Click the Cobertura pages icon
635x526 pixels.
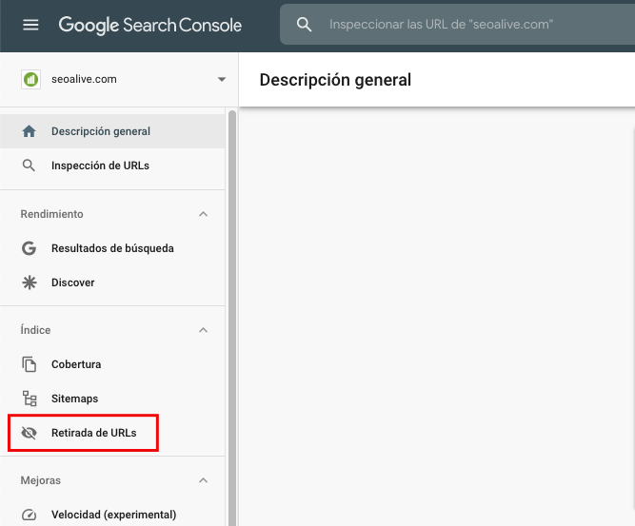29,364
